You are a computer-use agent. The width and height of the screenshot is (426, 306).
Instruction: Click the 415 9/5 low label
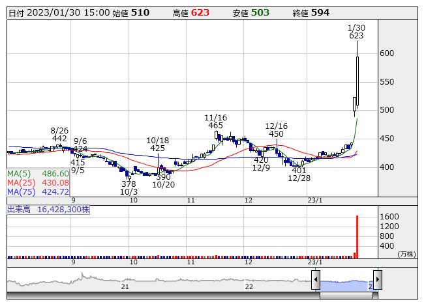[78, 167]
